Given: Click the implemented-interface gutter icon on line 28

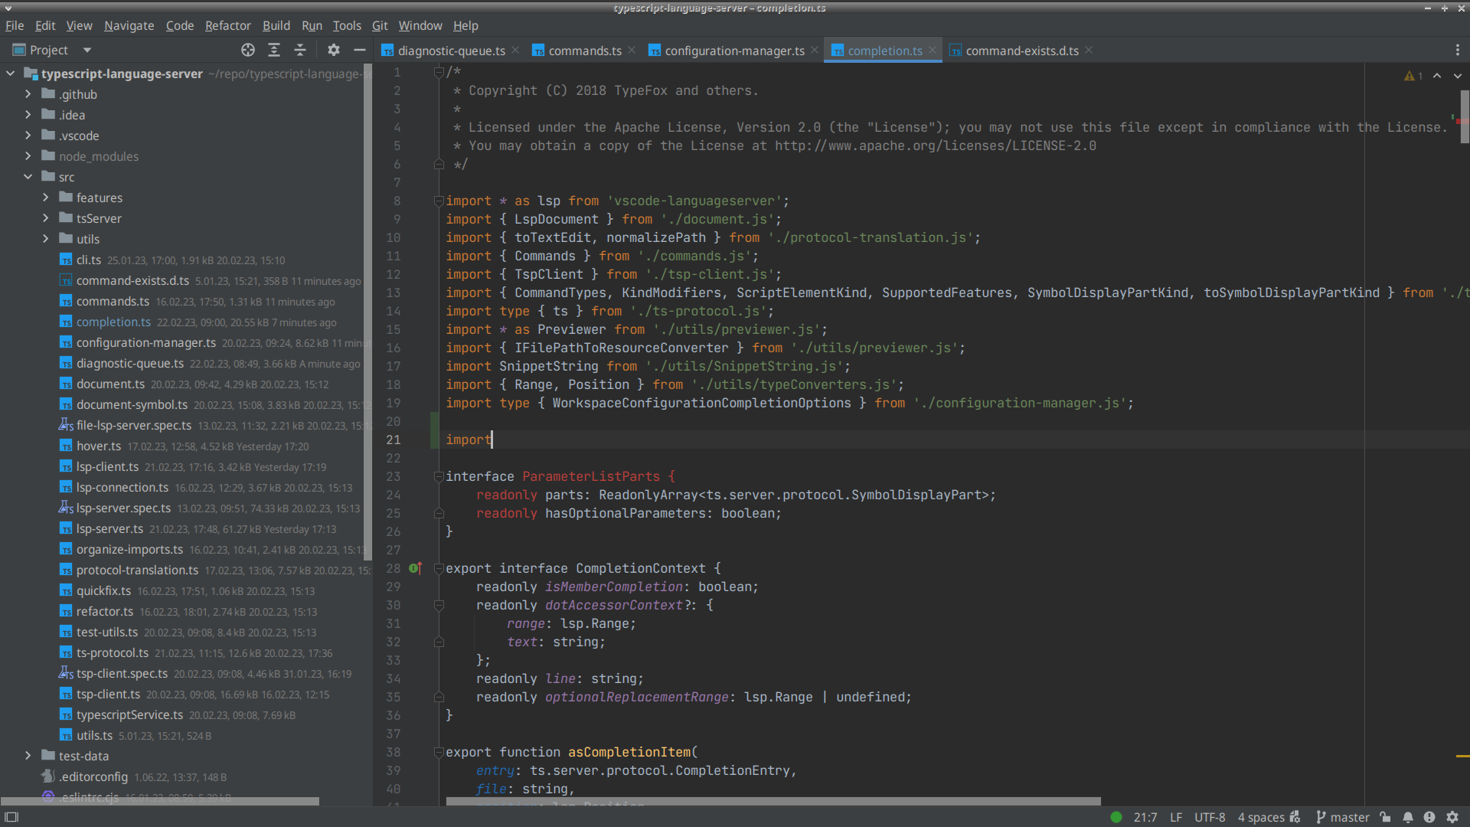Looking at the screenshot, I should pyautogui.click(x=416, y=568).
